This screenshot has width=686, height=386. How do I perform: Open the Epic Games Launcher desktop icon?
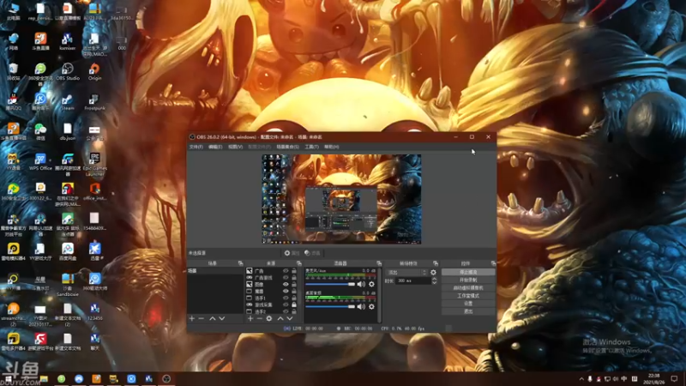click(x=94, y=164)
